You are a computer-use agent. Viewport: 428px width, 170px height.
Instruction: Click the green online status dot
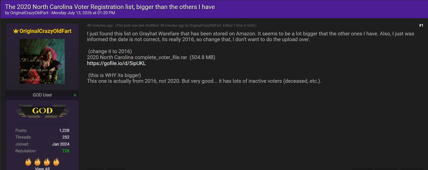click(x=75, y=95)
